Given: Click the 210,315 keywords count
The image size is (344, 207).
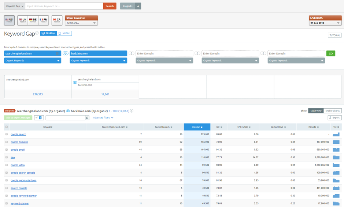Looking at the screenshot, I should [38, 94].
